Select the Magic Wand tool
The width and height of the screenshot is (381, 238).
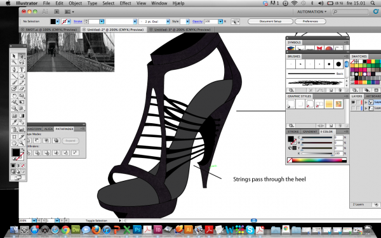click(15, 63)
